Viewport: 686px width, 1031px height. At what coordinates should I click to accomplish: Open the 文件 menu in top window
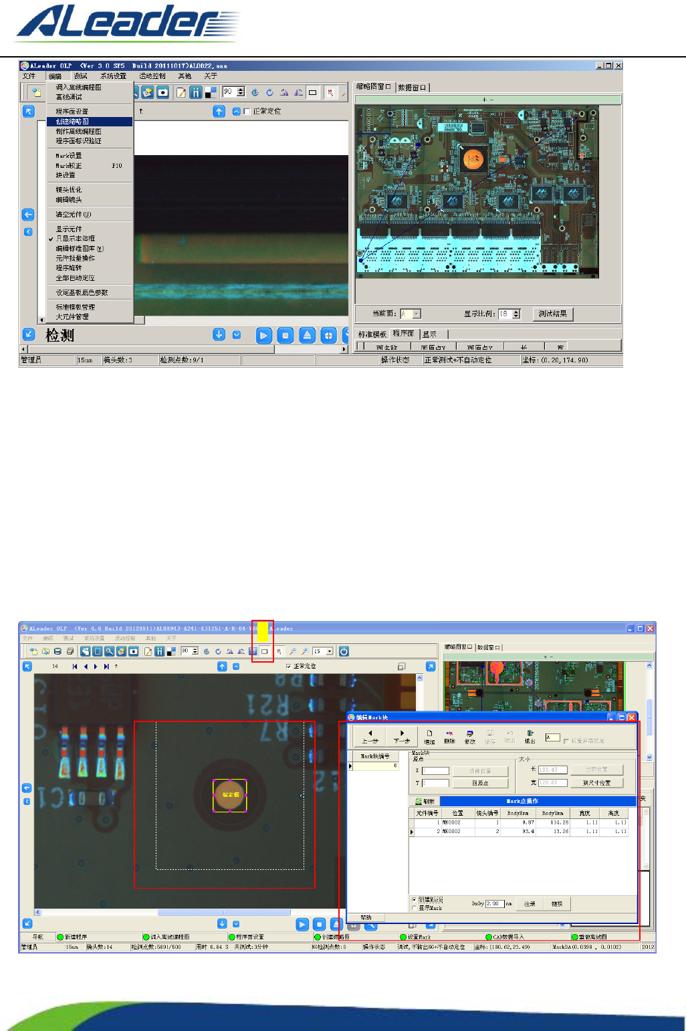29,76
